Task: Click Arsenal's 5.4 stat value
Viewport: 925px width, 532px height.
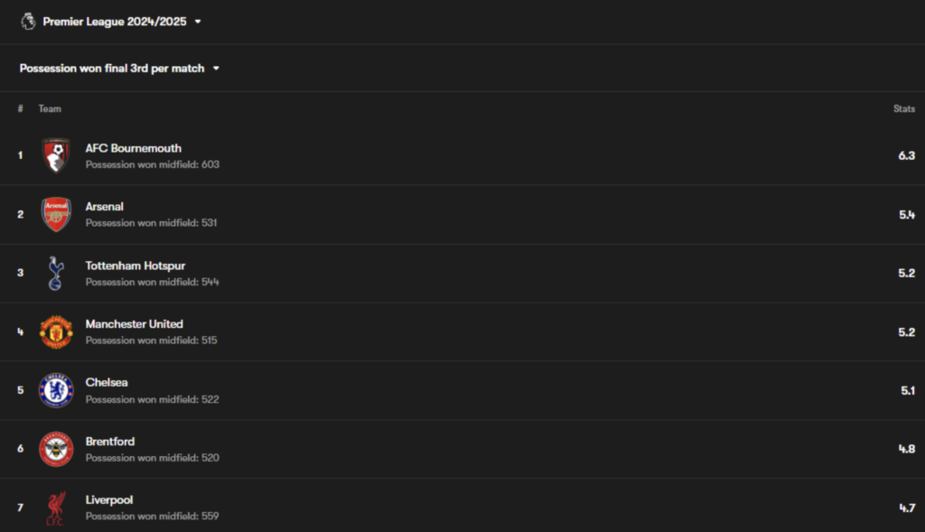Action: [907, 215]
